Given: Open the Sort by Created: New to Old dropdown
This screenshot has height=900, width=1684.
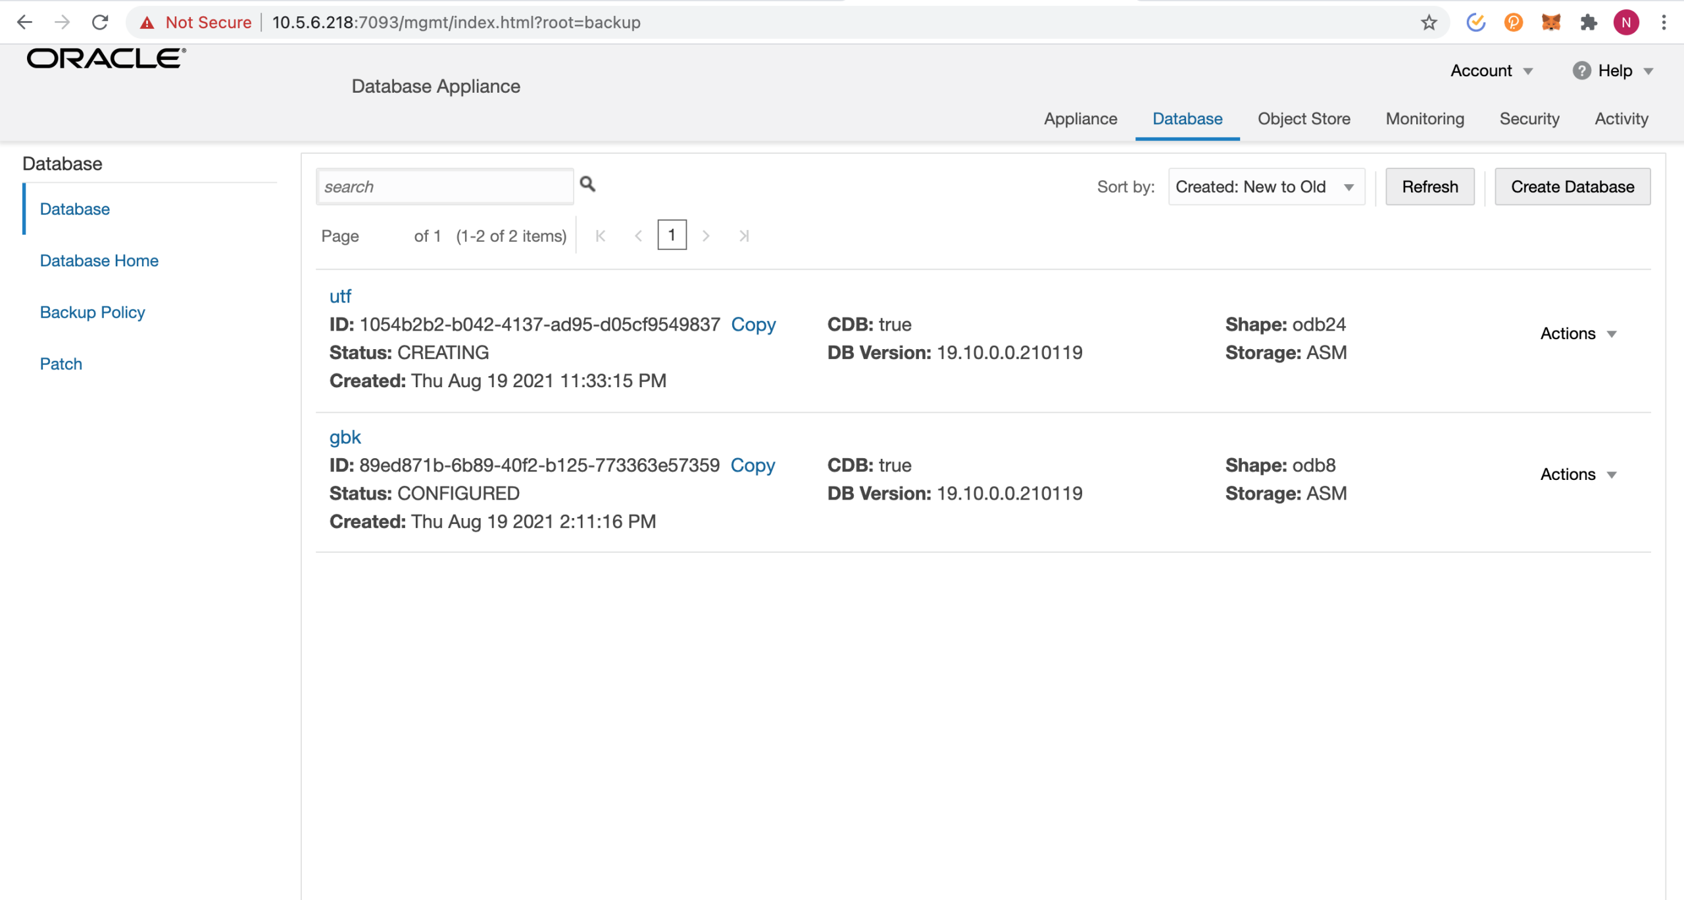Looking at the screenshot, I should (1266, 187).
